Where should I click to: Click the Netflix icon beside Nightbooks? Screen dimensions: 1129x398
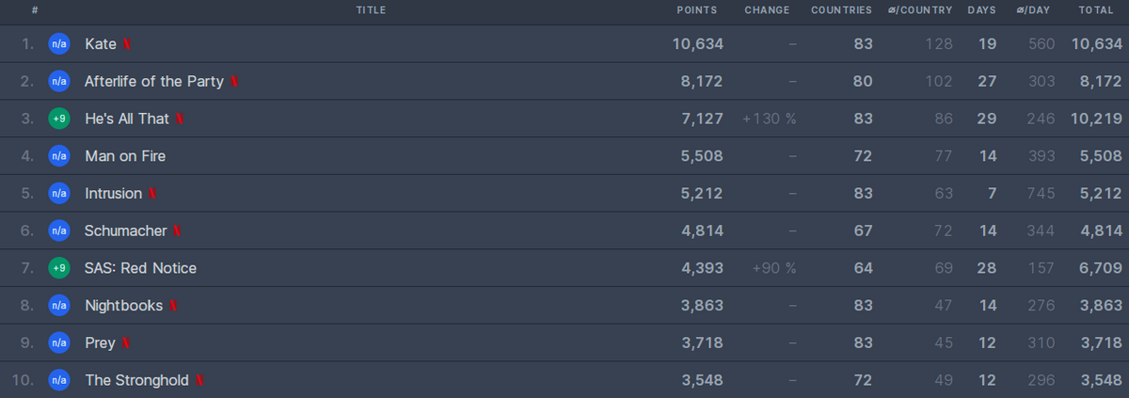(173, 306)
